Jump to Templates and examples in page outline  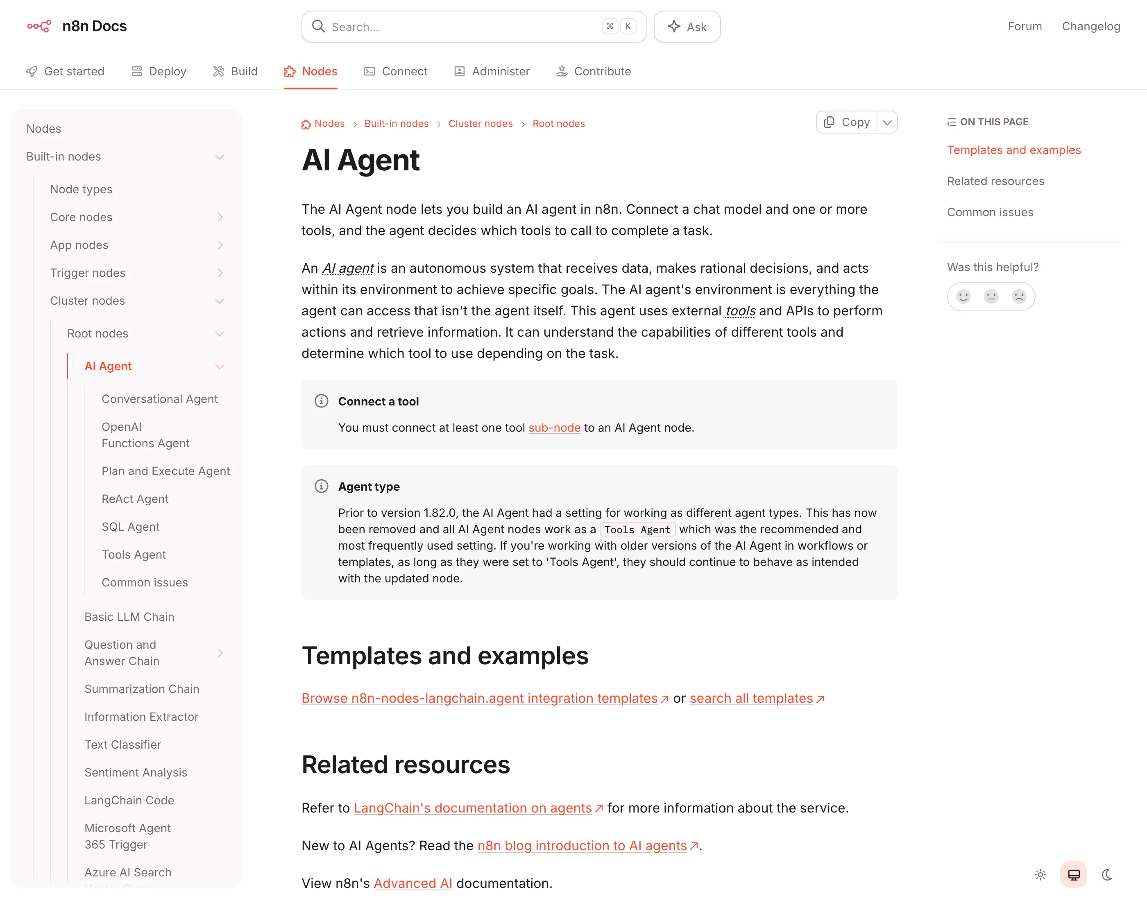point(1013,150)
